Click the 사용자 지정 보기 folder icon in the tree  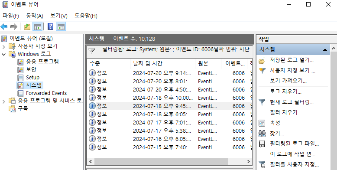pyautogui.click(x=12, y=46)
